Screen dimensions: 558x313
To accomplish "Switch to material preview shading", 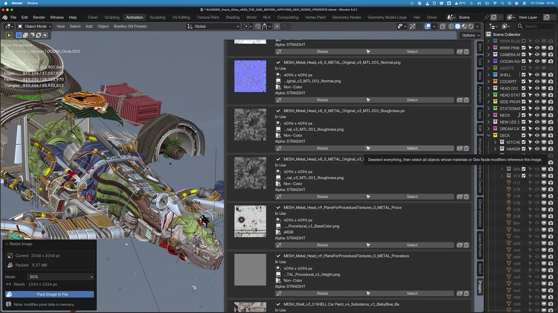I will pyautogui.click(x=464, y=26).
